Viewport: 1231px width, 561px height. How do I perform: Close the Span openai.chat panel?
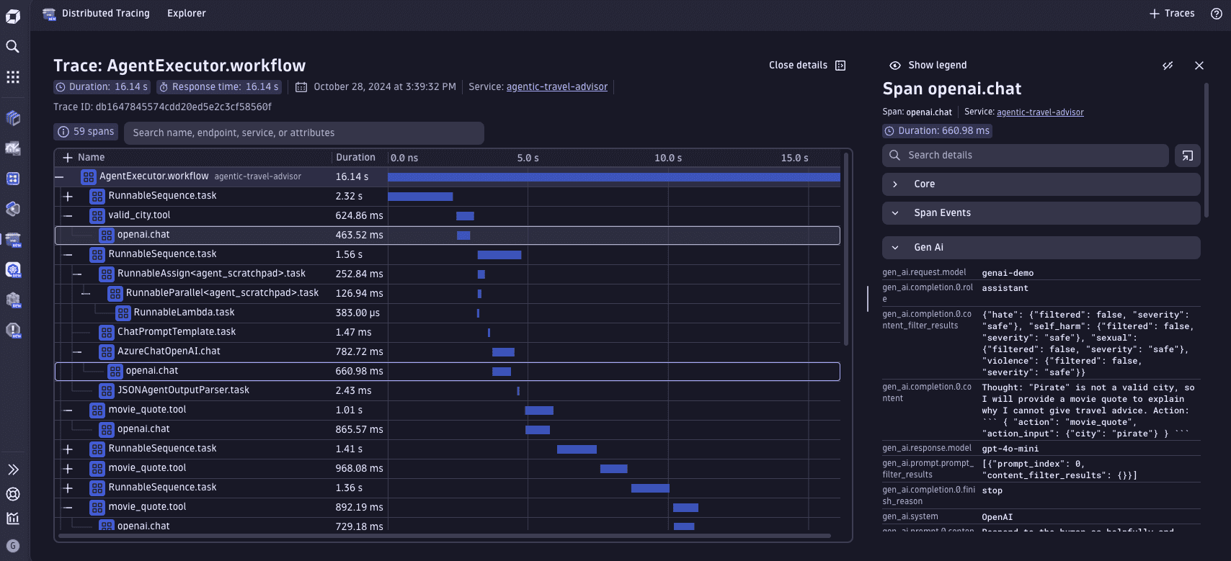[1199, 66]
